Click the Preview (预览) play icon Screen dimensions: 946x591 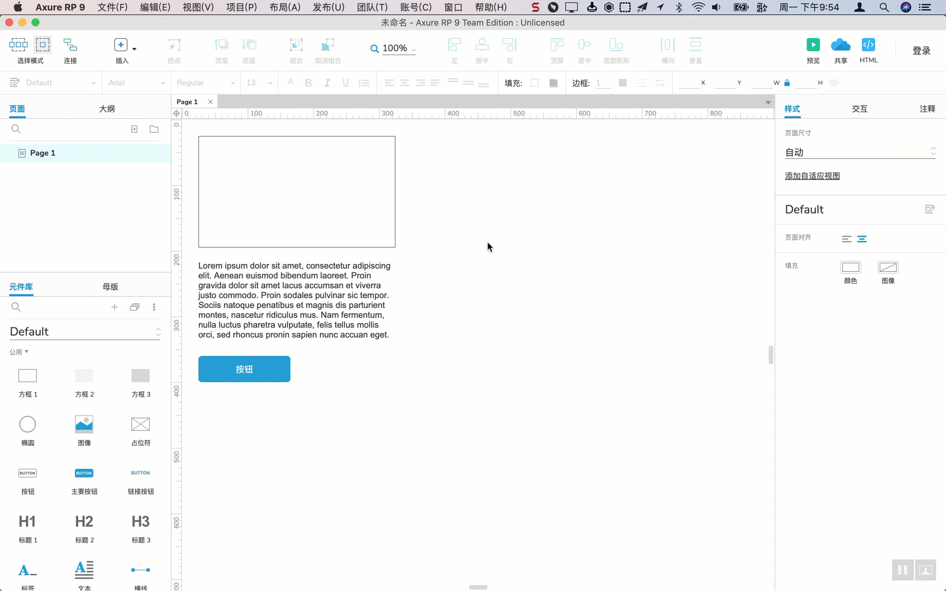[813, 45]
